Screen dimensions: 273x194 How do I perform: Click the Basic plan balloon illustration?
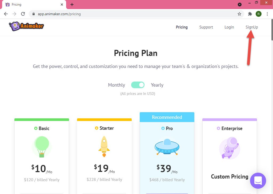(42, 147)
